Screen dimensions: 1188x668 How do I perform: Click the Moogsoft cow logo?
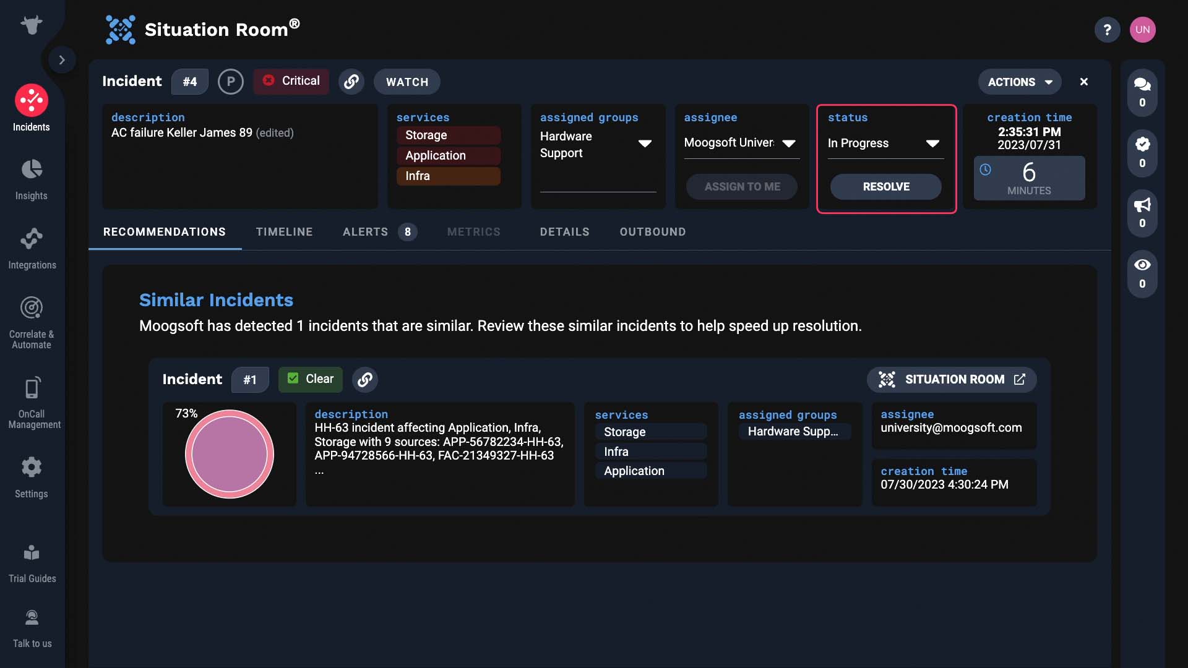32,25
